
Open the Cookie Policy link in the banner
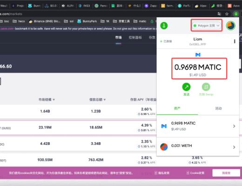pos(195,173)
